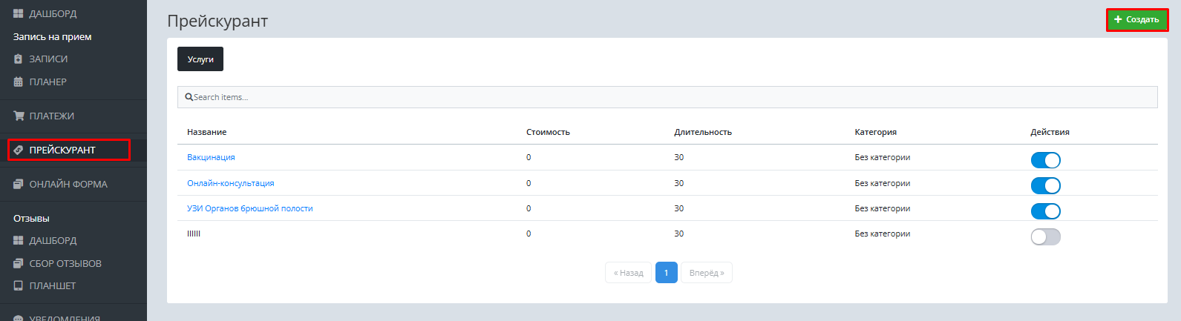Viewport: 1181px width, 321px height.
Task: Click the icon next to СБОР ОТЗЫВОВ
Action: (19, 264)
